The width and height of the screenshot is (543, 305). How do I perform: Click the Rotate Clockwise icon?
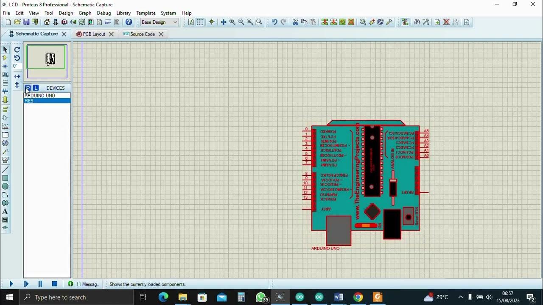click(x=17, y=50)
